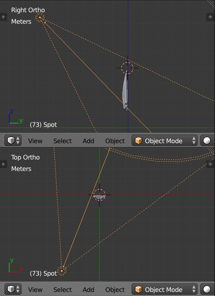Select the Spot lamp in Right Ortho view

(40, 17)
